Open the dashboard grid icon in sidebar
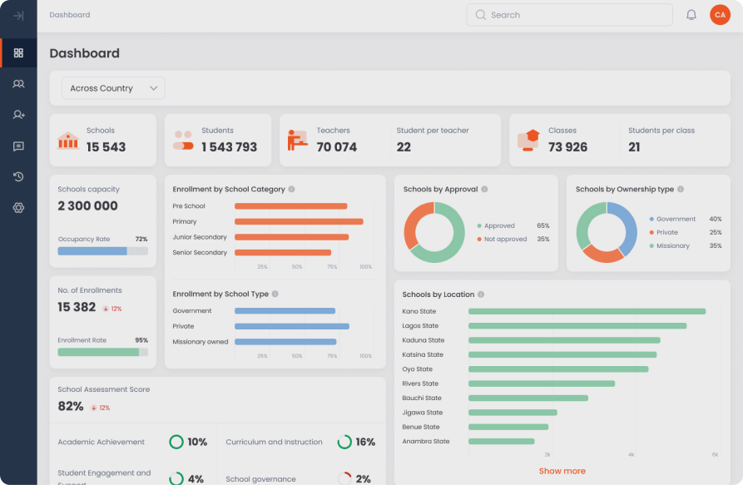Viewport: 743px width, 485px height. click(18, 52)
